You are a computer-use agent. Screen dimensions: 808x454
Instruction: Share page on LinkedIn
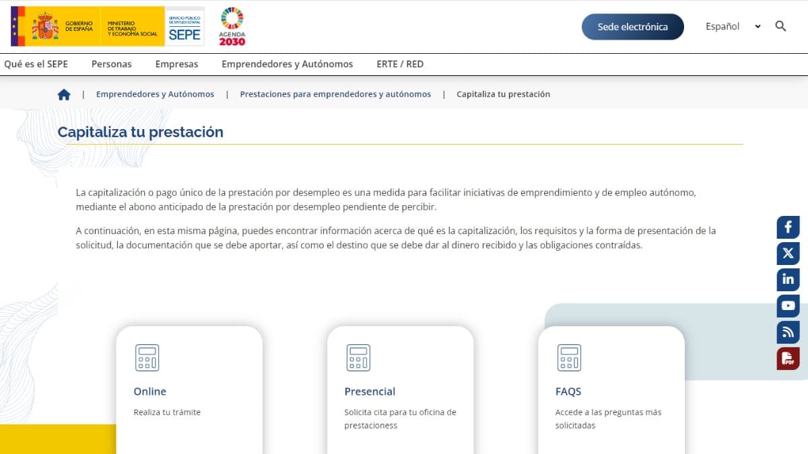(x=788, y=280)
